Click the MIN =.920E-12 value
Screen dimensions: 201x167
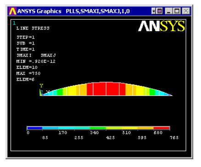(x=36, y=61)
